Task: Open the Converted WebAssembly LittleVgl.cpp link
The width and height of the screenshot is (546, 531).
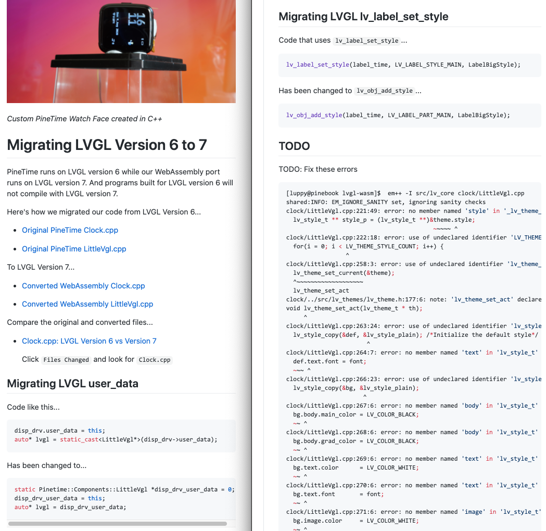Action: coord(87,304)
